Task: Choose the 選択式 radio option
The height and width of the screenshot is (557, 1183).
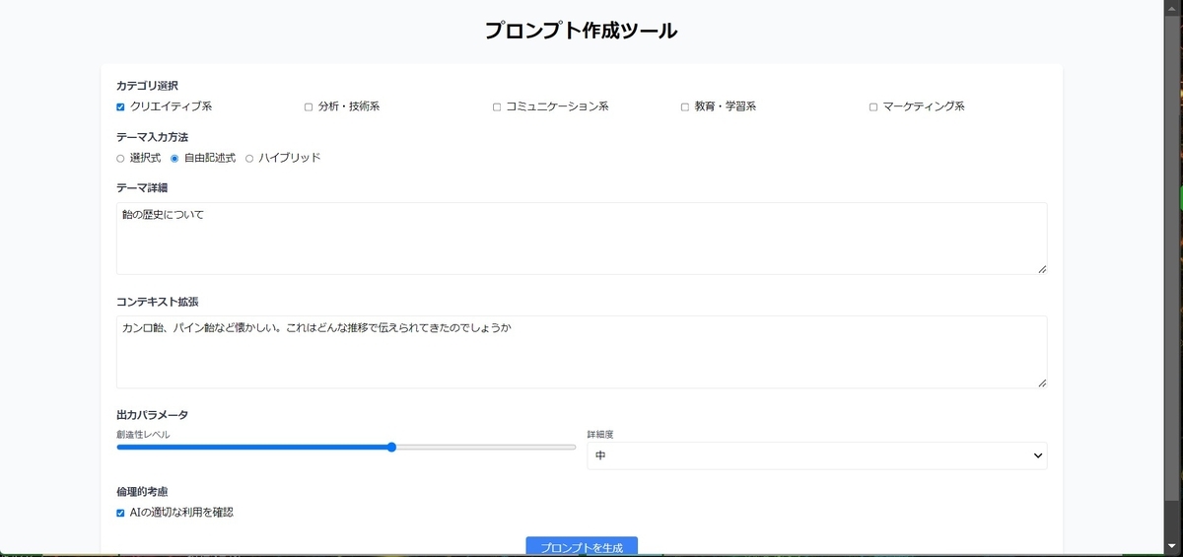Action: (x=120, y=158)
